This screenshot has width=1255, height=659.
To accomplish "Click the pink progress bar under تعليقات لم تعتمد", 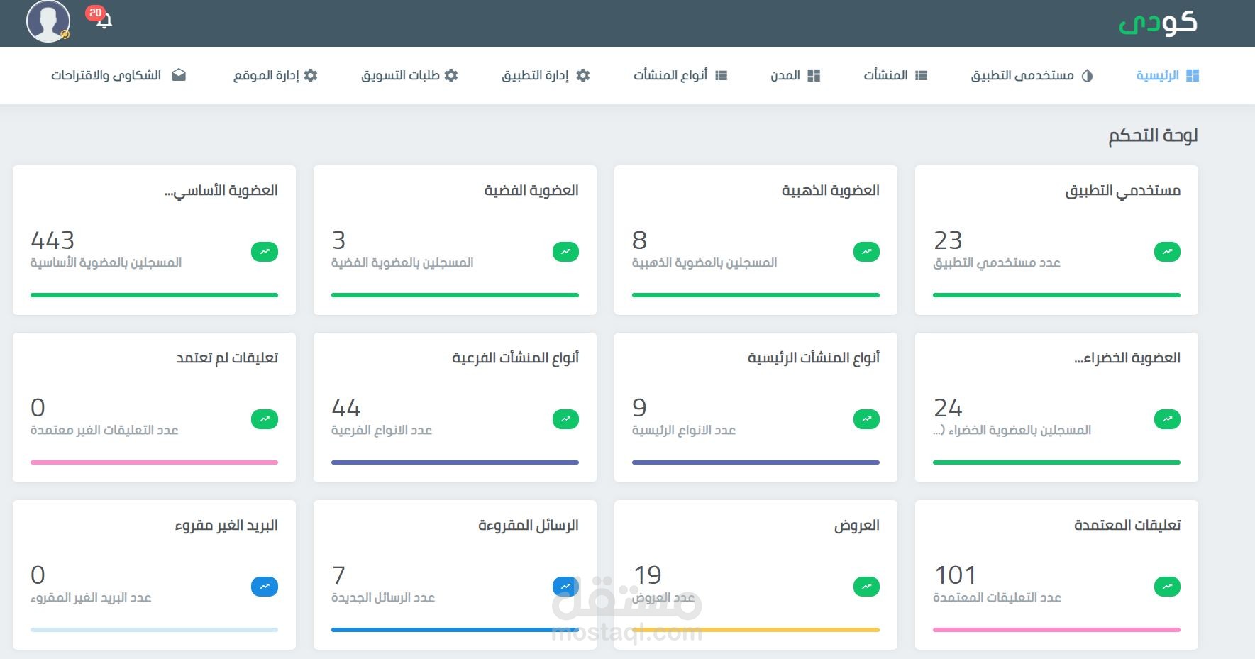I will [x=153, y=462].
